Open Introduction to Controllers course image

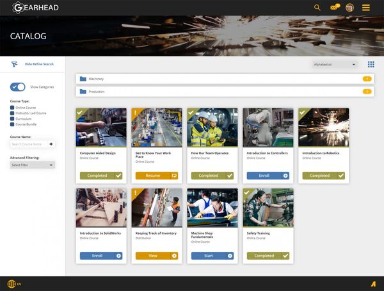coord(268,128)
